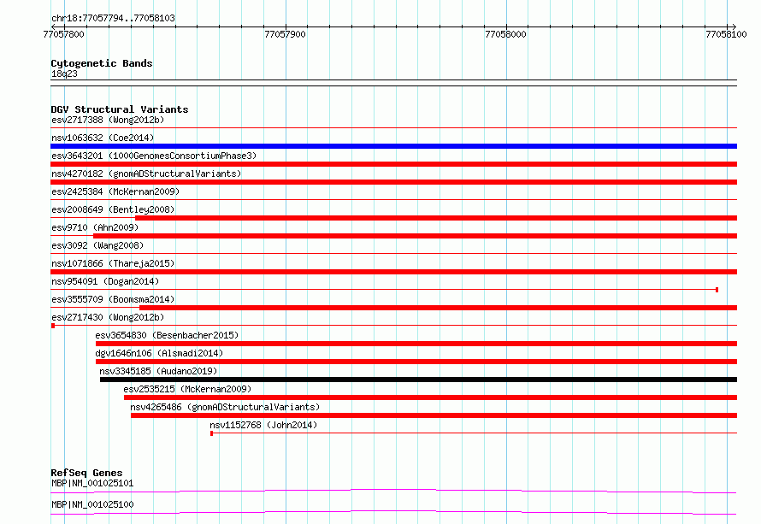This screenshot has width=761, height=524.
Task: Open the nsv1063632 (Coe2014) label
Action: coord(103,138)
